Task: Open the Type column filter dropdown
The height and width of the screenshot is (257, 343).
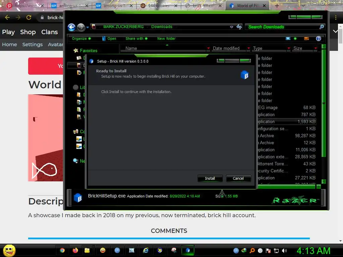Action: point(289,48)
